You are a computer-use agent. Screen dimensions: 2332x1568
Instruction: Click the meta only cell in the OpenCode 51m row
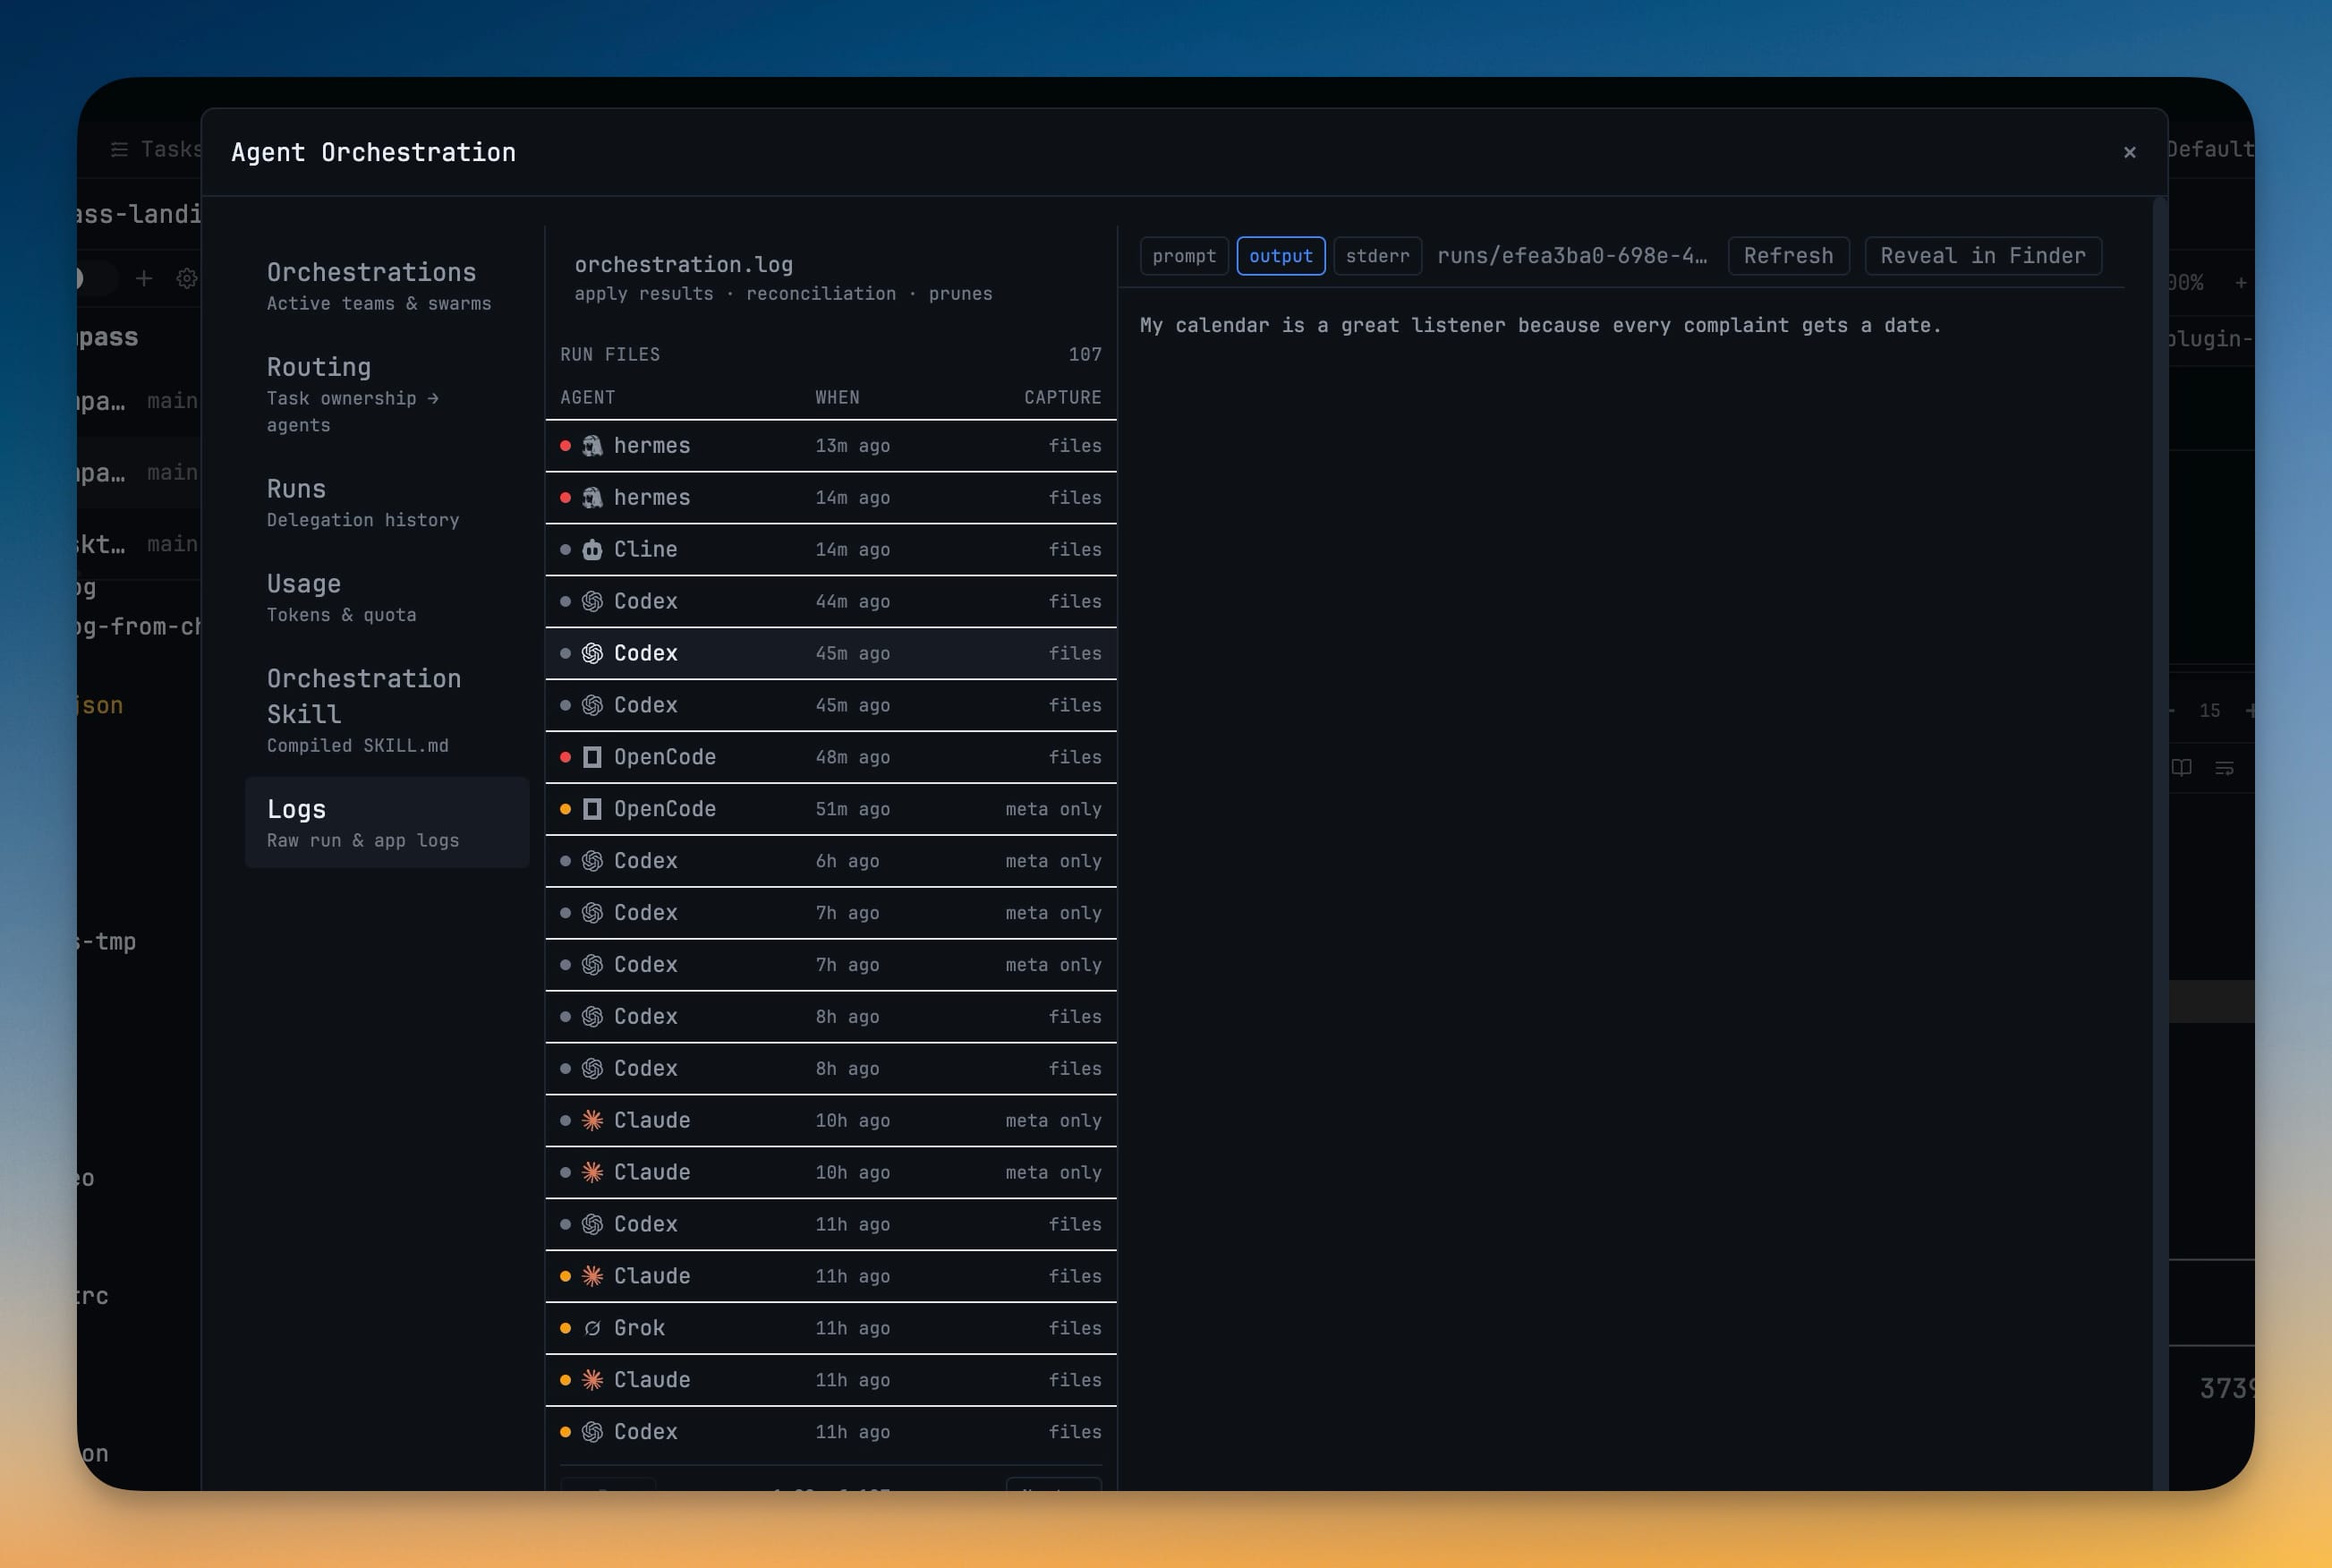(1053, 809)
